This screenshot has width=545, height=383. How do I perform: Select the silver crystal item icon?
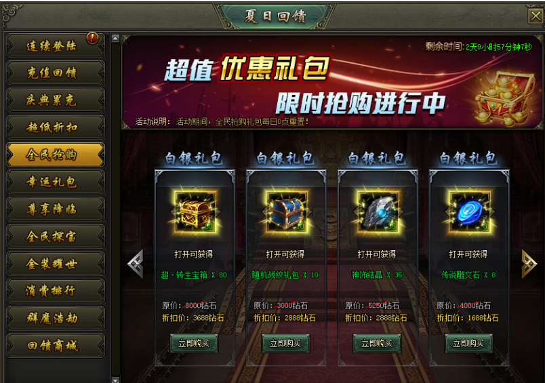(x=378, y=212)
